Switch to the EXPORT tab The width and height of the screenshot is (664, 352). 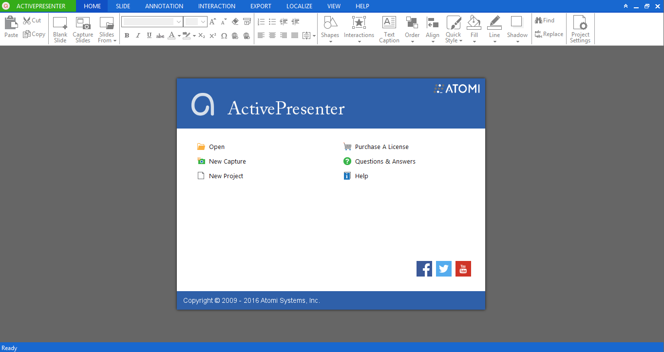261,6
